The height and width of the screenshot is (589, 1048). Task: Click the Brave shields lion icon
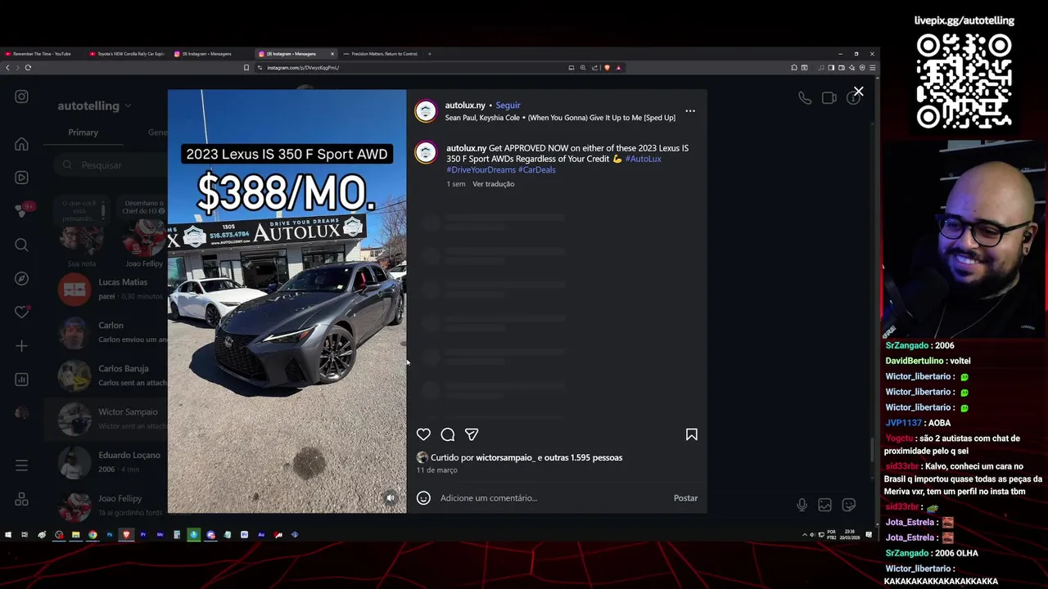[x=607, y=68]
